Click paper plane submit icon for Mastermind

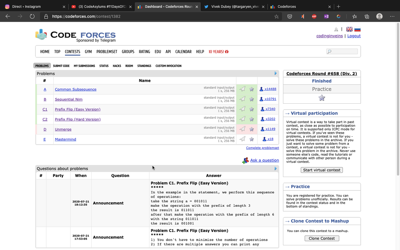[243, 139]
